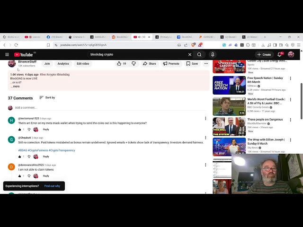
Task: Open the Sort by comments dropdown
Action: click(x=47, y=98)
